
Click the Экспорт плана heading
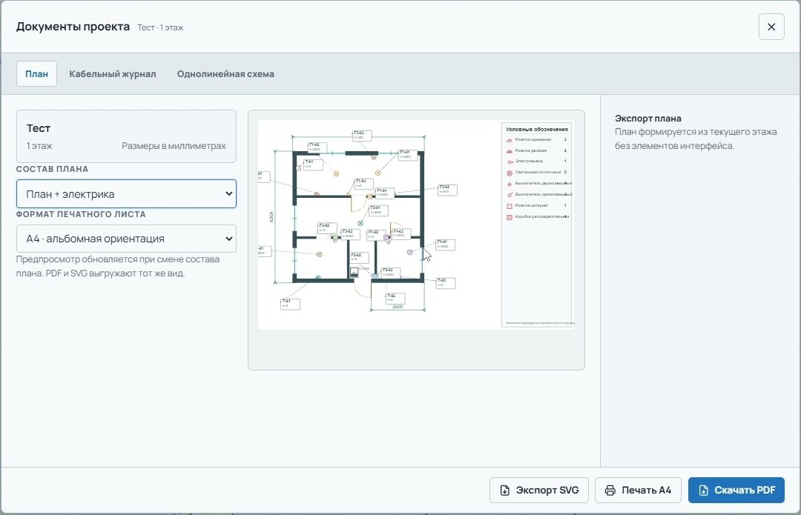(647, 119)
